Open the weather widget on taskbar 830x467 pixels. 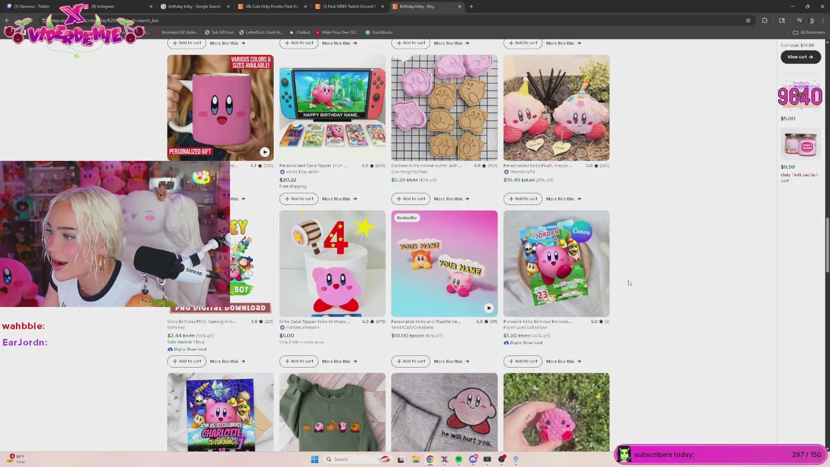coord(16,459)
